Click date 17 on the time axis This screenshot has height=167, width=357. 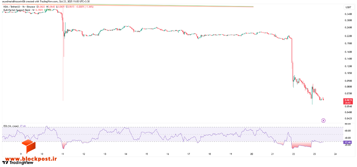pyautogui.click(x=189, y=154)
